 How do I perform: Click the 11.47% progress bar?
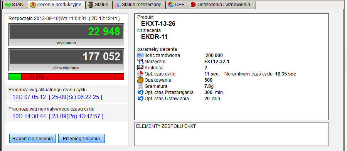(66, 77)
